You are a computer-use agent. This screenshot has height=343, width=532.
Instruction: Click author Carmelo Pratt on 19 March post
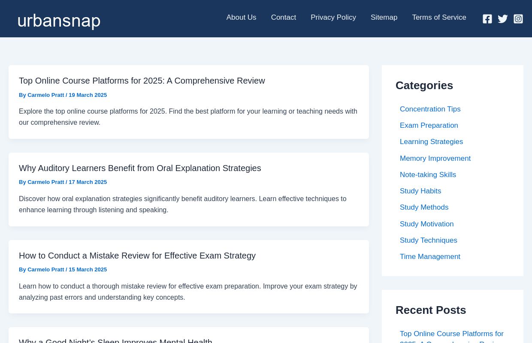46,95
